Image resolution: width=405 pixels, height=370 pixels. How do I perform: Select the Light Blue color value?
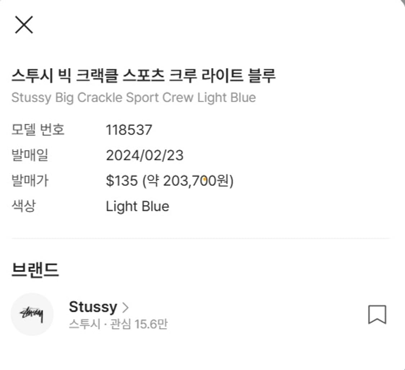138,206
